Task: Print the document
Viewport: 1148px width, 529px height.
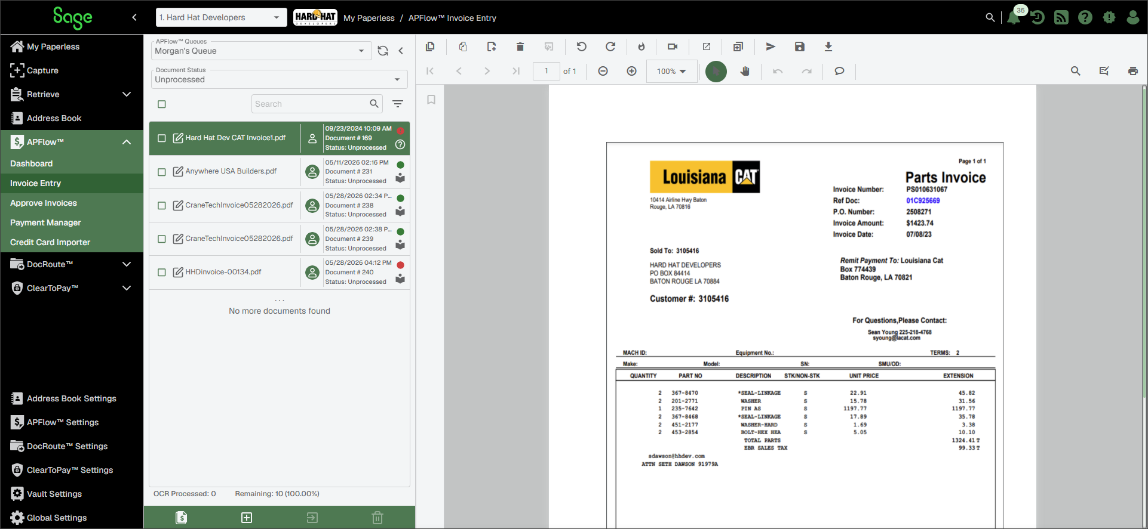Action: (x=1133, y=71)
